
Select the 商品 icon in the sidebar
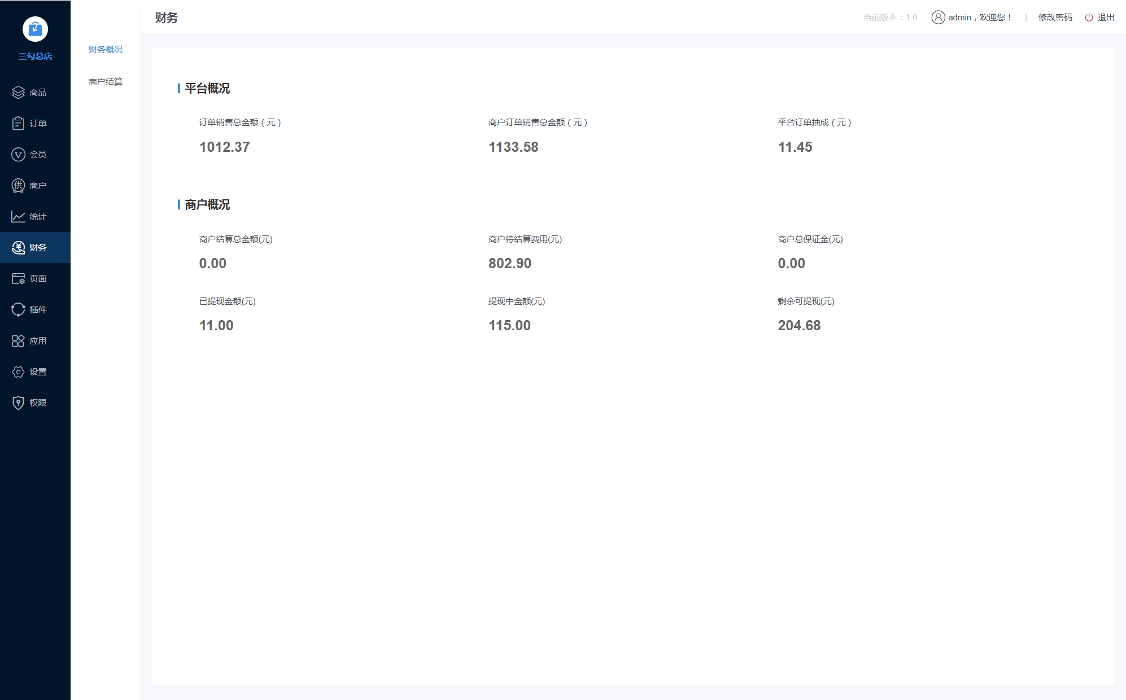(x=18, y=92)
